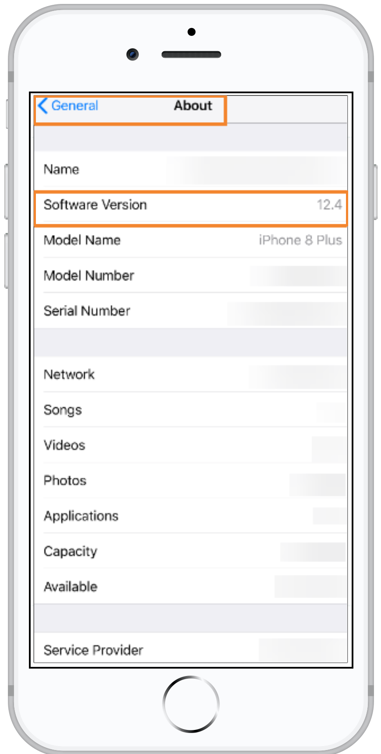381x754 pixels.
Task: Click the round Home button
Action: (x=191, y=704)
